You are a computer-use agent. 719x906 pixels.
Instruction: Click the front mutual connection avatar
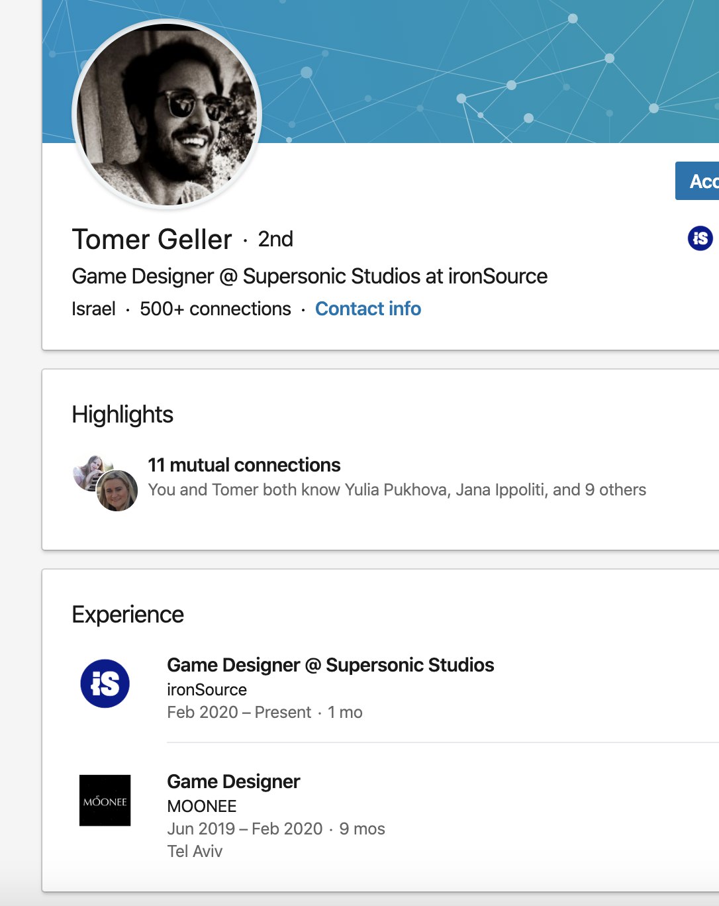117,491
